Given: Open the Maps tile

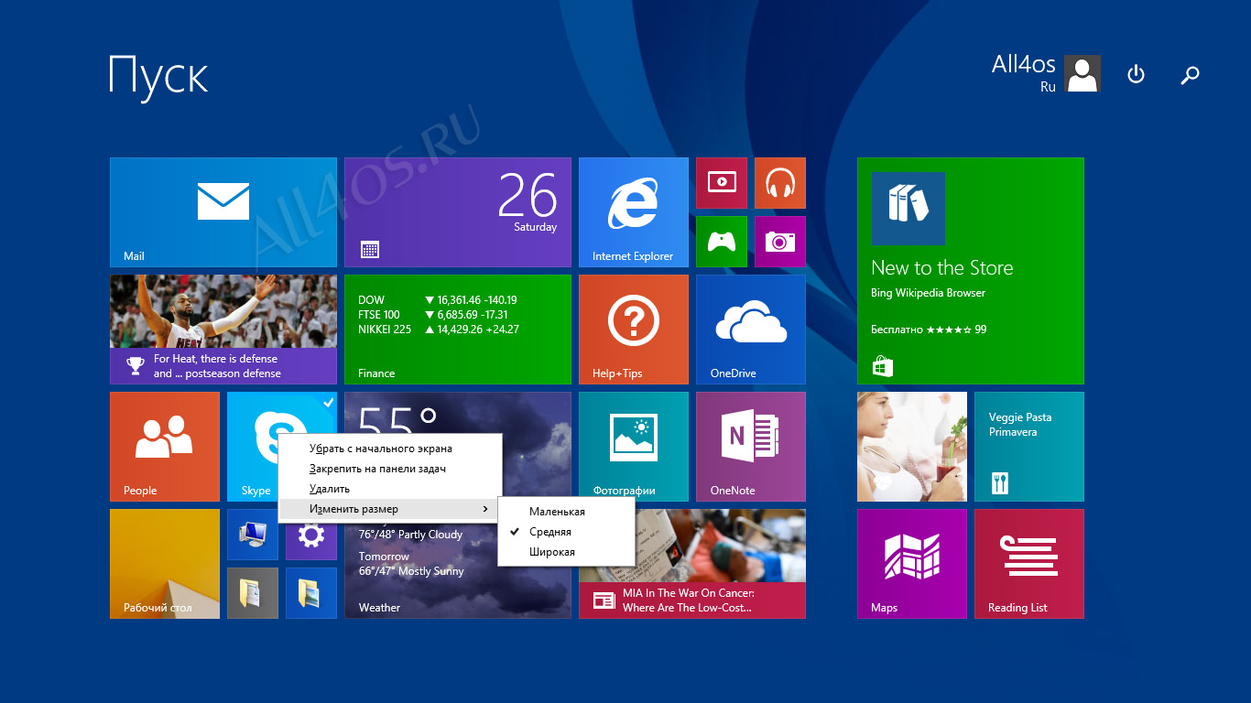Looking at the screenshot, I should tap(912, 564).
